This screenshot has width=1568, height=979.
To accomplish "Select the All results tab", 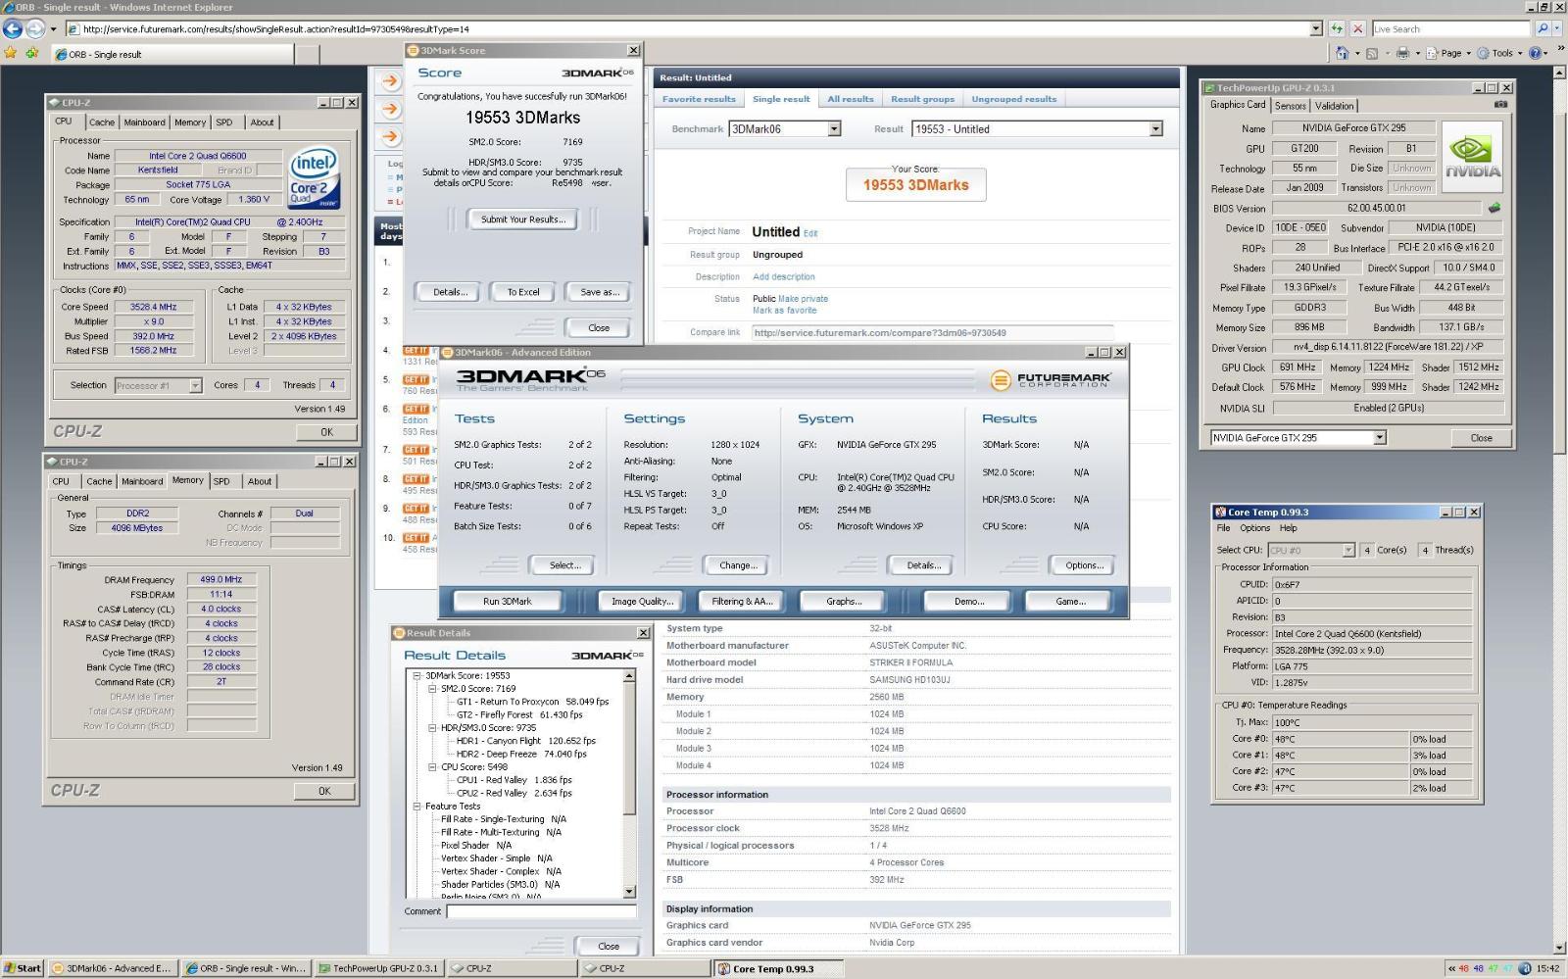I will tap(850, 99).
